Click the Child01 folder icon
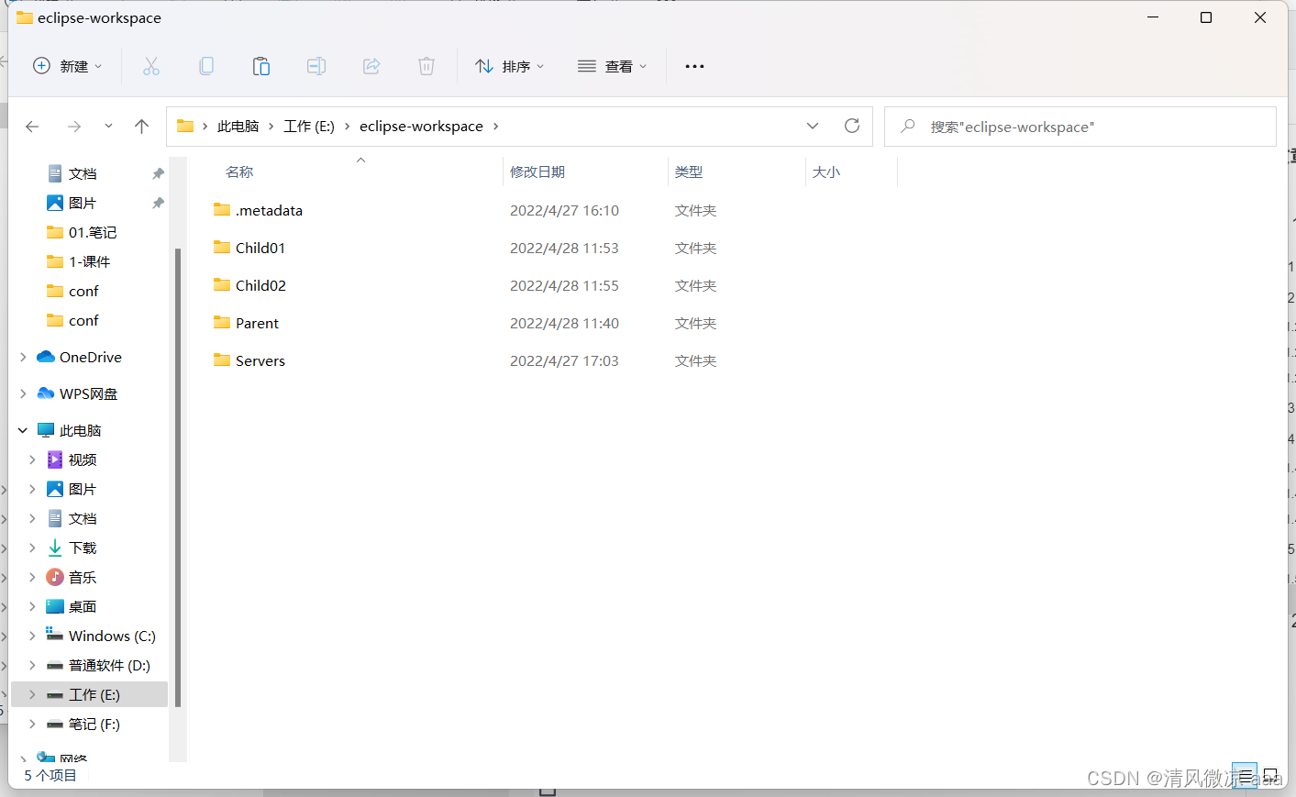Viewport: 1296px width, 797px height. point(222,248)
